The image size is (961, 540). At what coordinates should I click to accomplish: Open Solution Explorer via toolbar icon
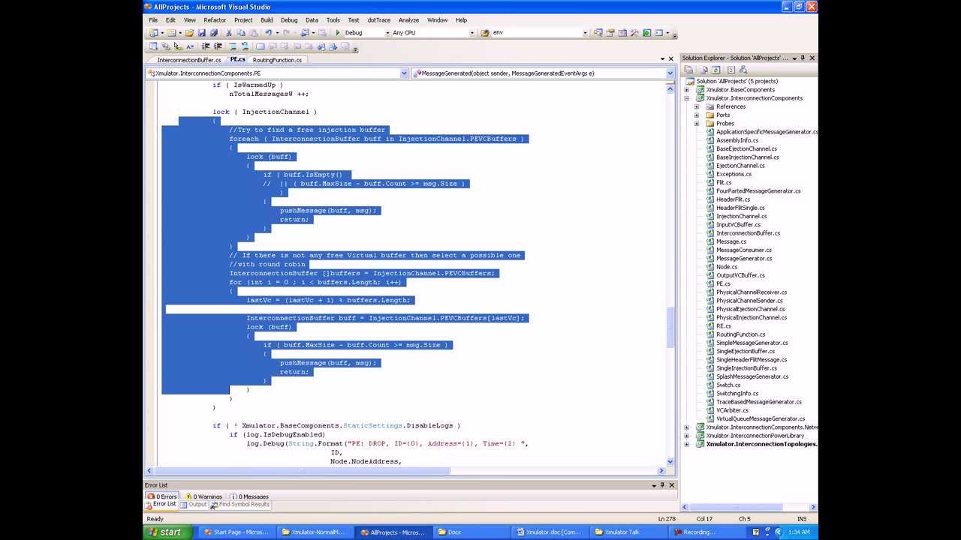(x=598, y=33)
